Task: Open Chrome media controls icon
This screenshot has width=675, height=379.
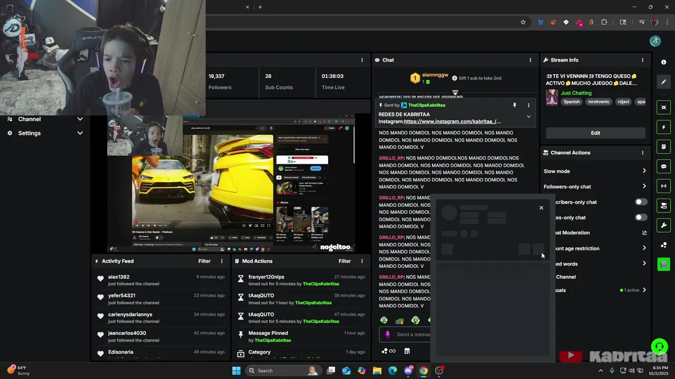Action: (642, 22)
